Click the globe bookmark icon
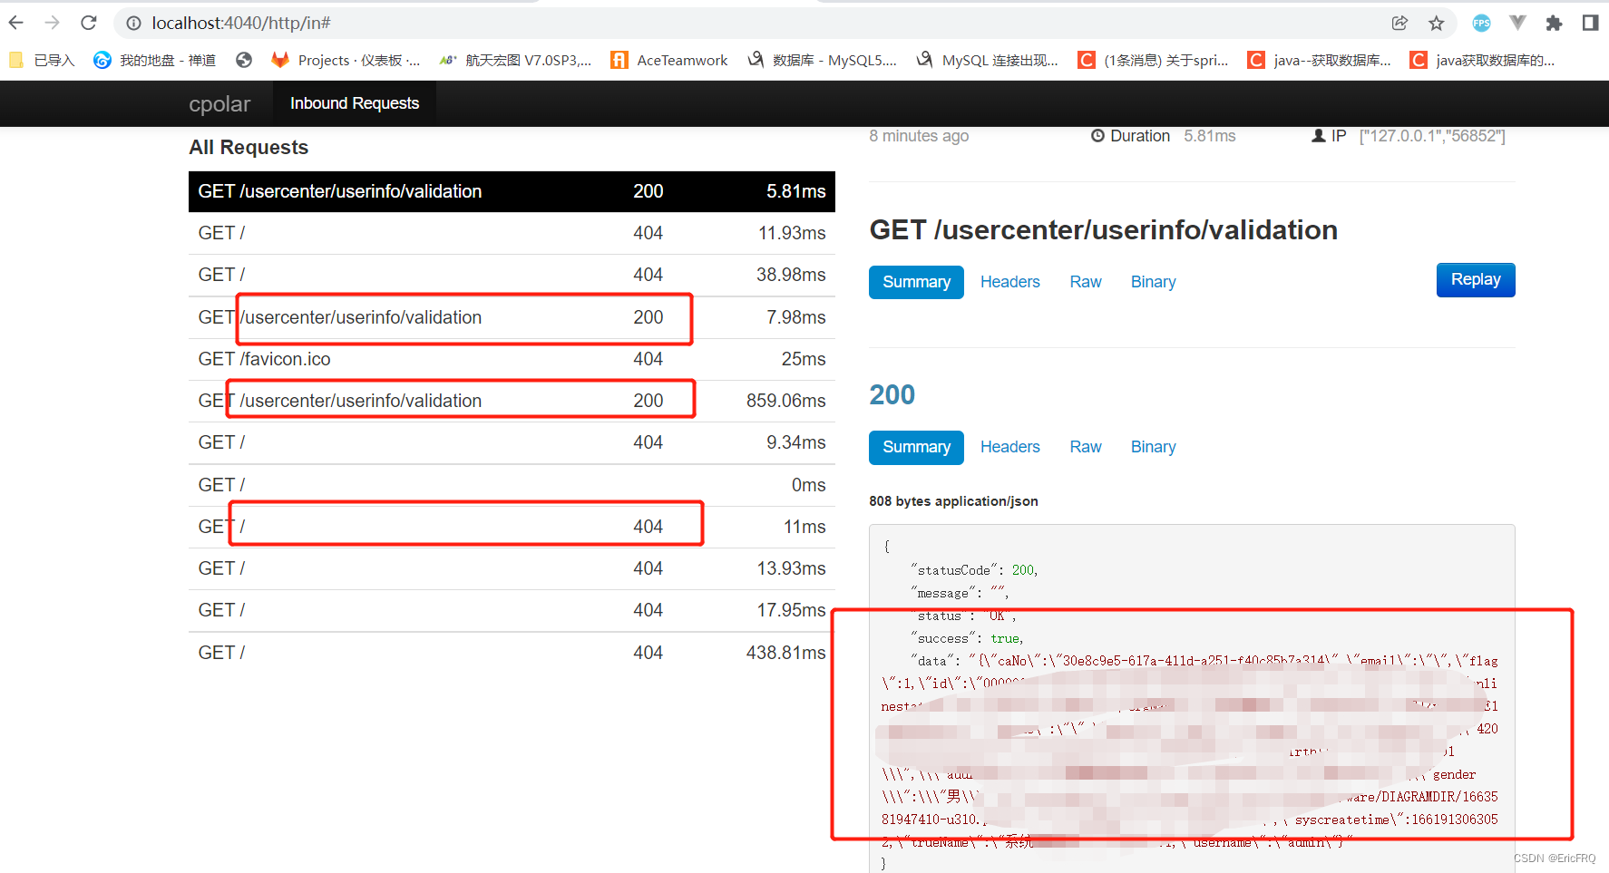 (x=243, y=60)
